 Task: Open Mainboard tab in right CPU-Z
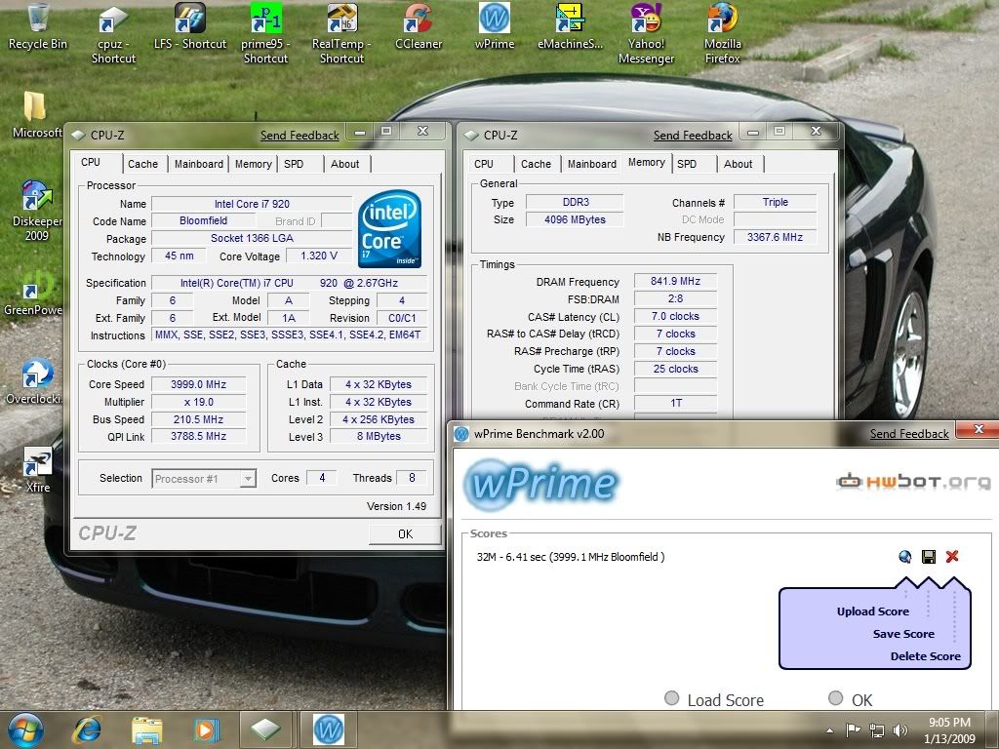point(592,164)
